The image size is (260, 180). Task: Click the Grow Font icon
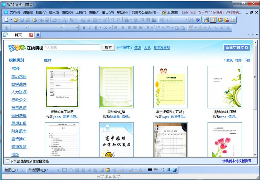tap(210, 28)
